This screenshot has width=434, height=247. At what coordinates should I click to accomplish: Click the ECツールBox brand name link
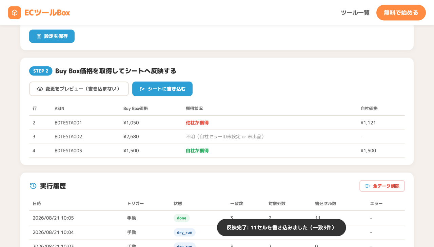pyautogui.click(x=47, y=13)
